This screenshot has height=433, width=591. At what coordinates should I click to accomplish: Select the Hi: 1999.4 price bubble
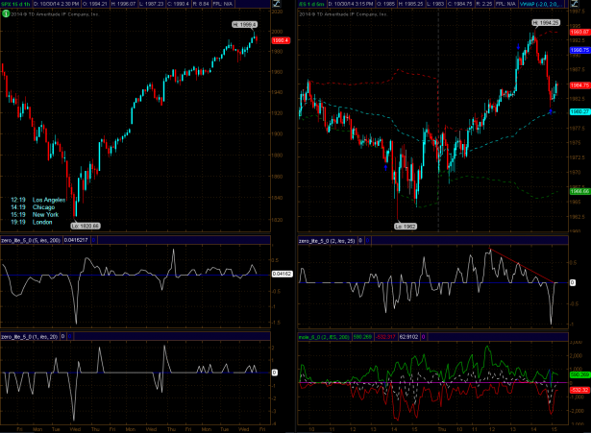tap(246, 23)
